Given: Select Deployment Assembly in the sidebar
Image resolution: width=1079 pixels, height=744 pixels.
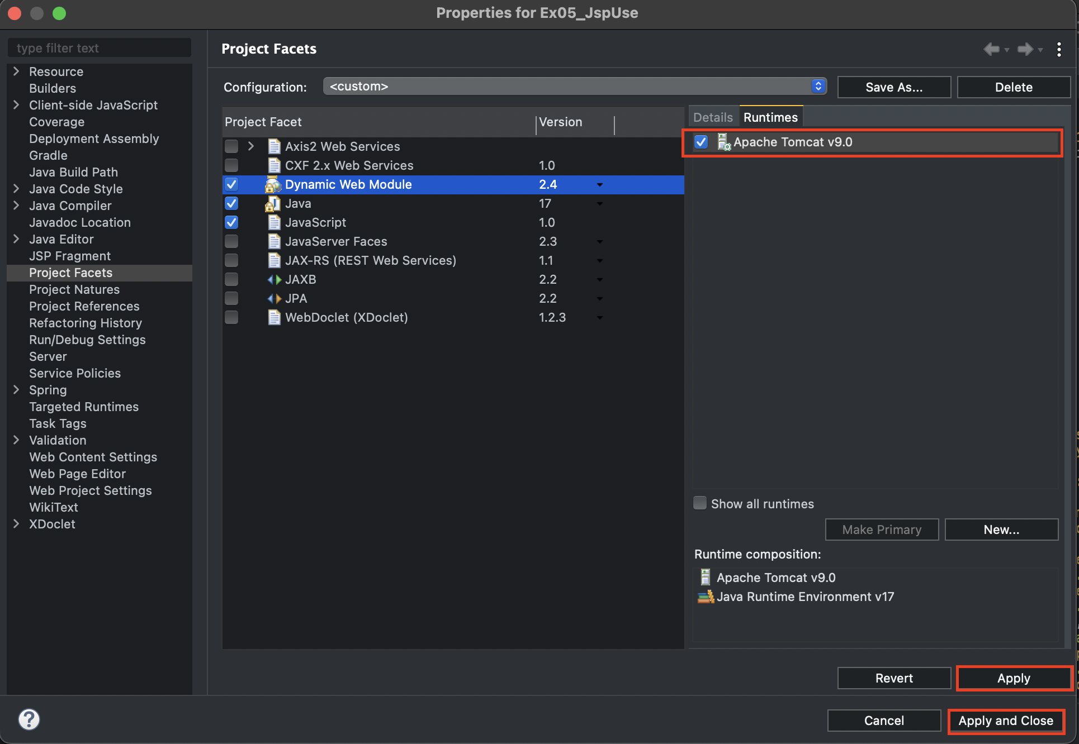Looking at the screenshot, I should [94, 139].
